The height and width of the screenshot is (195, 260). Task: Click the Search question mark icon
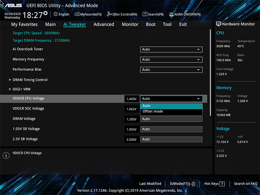145,14
